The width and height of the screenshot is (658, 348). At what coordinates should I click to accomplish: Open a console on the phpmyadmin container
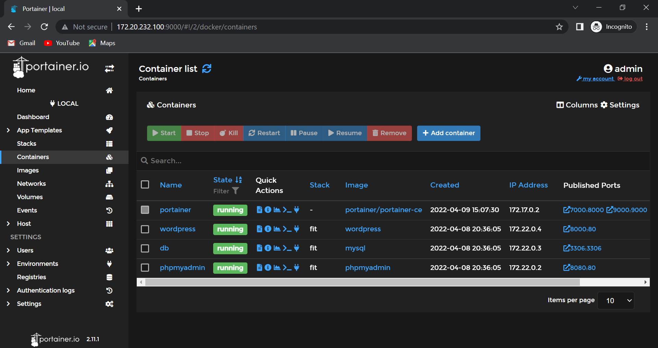click(287, 268)
